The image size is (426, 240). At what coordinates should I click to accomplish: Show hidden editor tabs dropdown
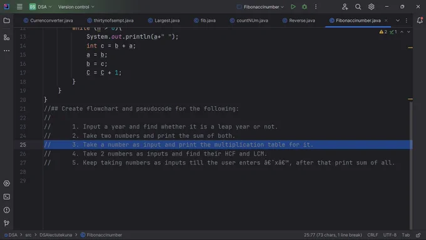[x=397, y=21]
